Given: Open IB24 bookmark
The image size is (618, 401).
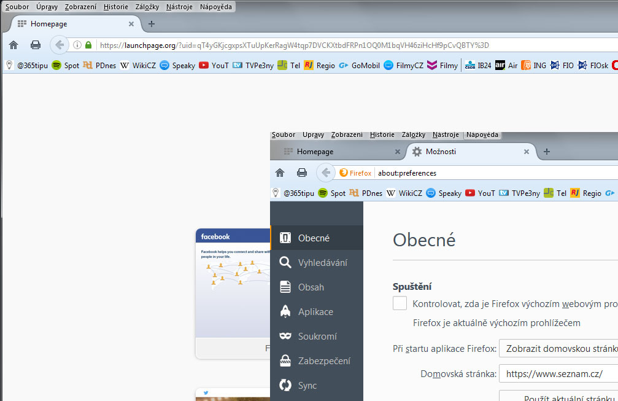Looking at the screenshot, I should coord(478,66).
